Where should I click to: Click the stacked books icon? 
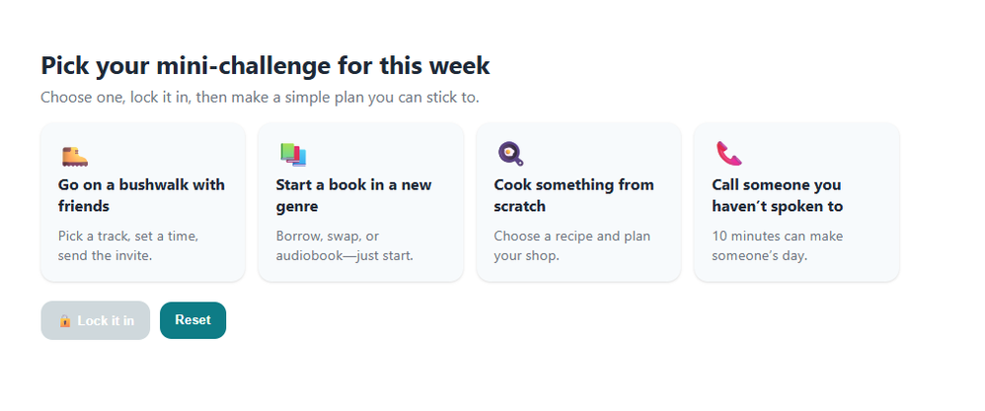pyautogui.click(x=293, y=154)
